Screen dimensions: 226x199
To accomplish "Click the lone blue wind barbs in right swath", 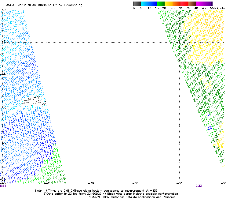I will pos(210,128).
